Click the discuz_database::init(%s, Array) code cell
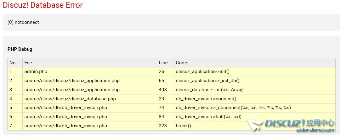 coord(210,90)
